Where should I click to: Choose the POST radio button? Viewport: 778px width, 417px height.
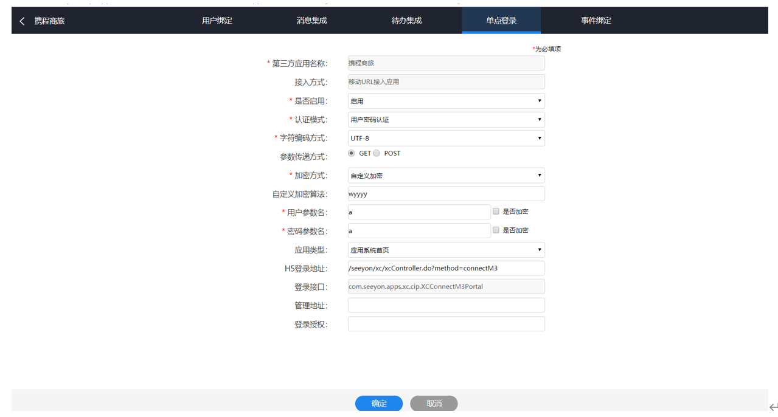tap(377, 153)
